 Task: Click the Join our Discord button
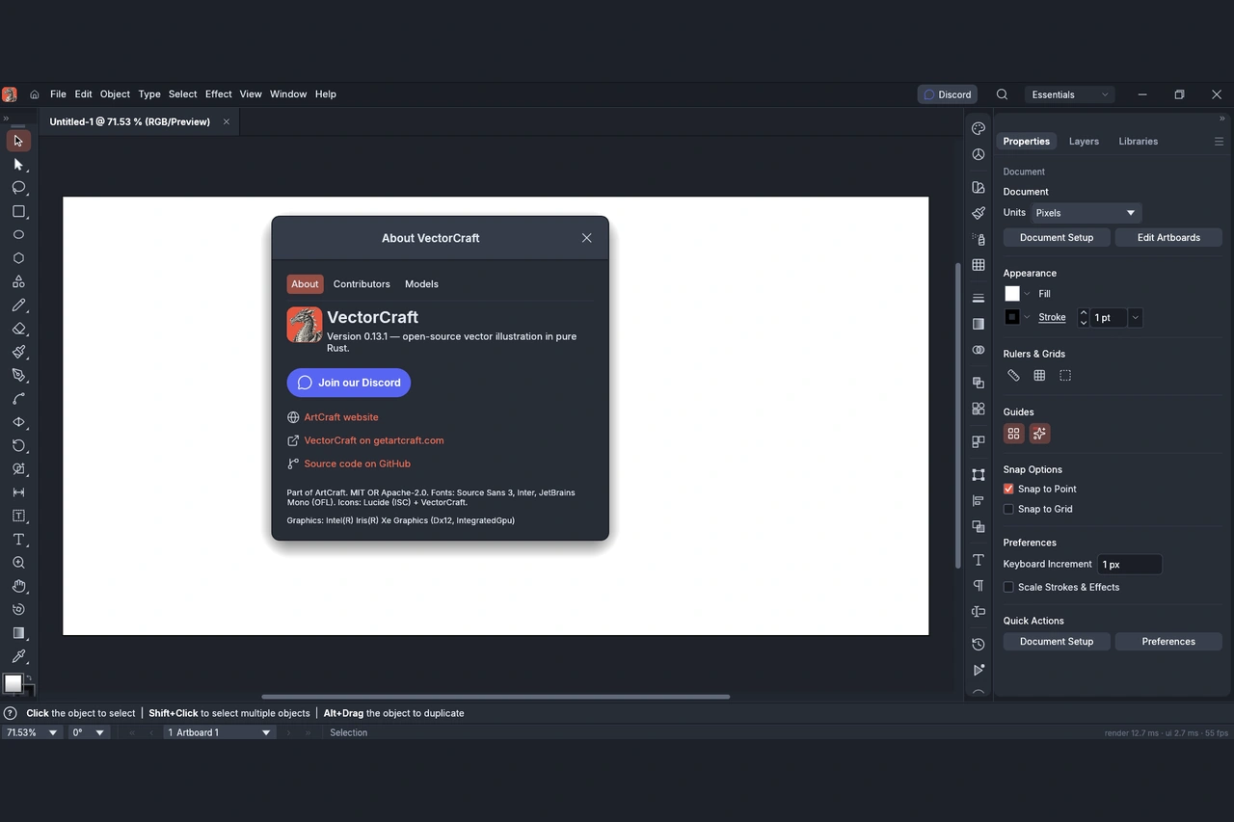pyautogui.click(x=349, y=383)
